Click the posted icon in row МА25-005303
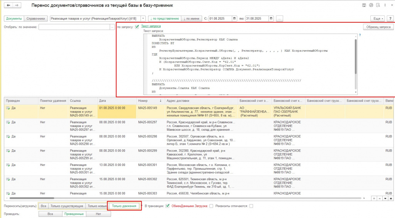The width and height of the screenshot is (395, 218). coord(8,193)
